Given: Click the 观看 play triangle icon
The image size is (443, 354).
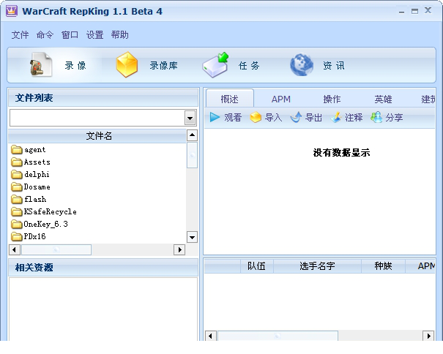Looking at the screenshot, I should coord(215,117).
